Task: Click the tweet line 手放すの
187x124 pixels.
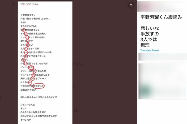Action: (150, 34)
